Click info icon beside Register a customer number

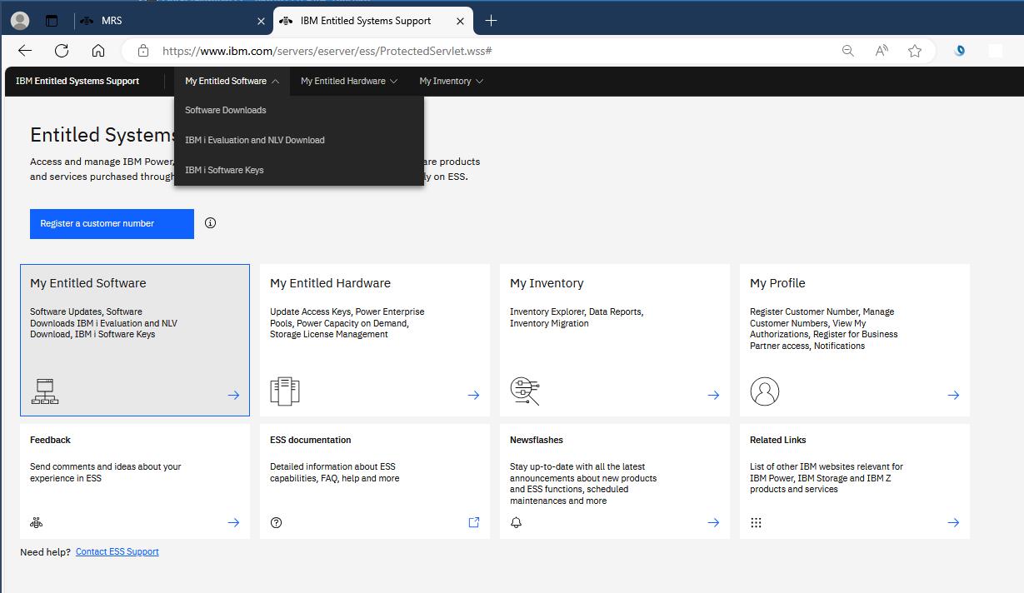(x=210, y=223)
